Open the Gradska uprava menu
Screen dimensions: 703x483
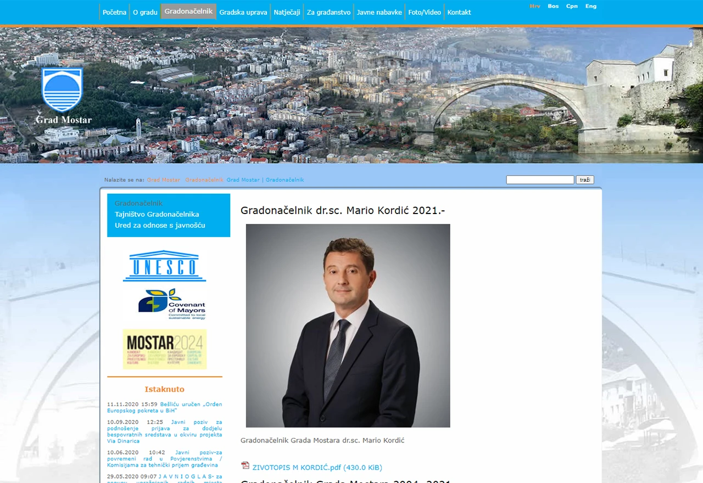coord(243,12)
